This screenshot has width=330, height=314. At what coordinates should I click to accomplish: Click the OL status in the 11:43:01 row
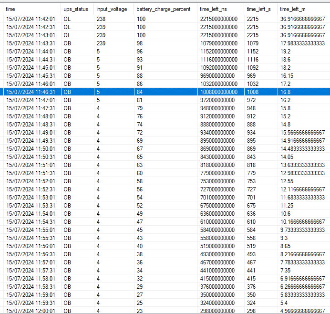click(67, 35)
